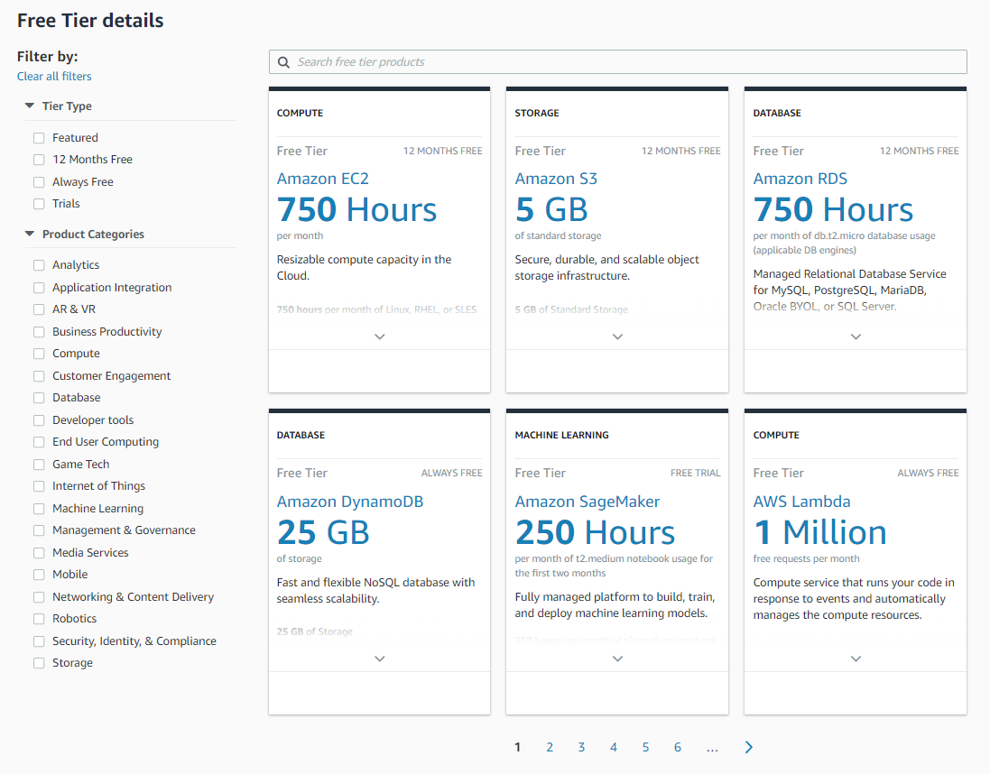Viewport: 990px width, 774px height.
Task: Open the Amazon DynamoDB link
Action: [x=350, y=502]
